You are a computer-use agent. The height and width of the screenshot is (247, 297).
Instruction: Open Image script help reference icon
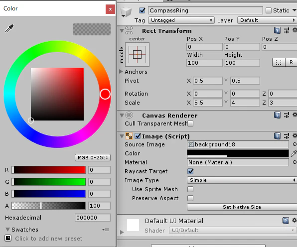[277, 136]
